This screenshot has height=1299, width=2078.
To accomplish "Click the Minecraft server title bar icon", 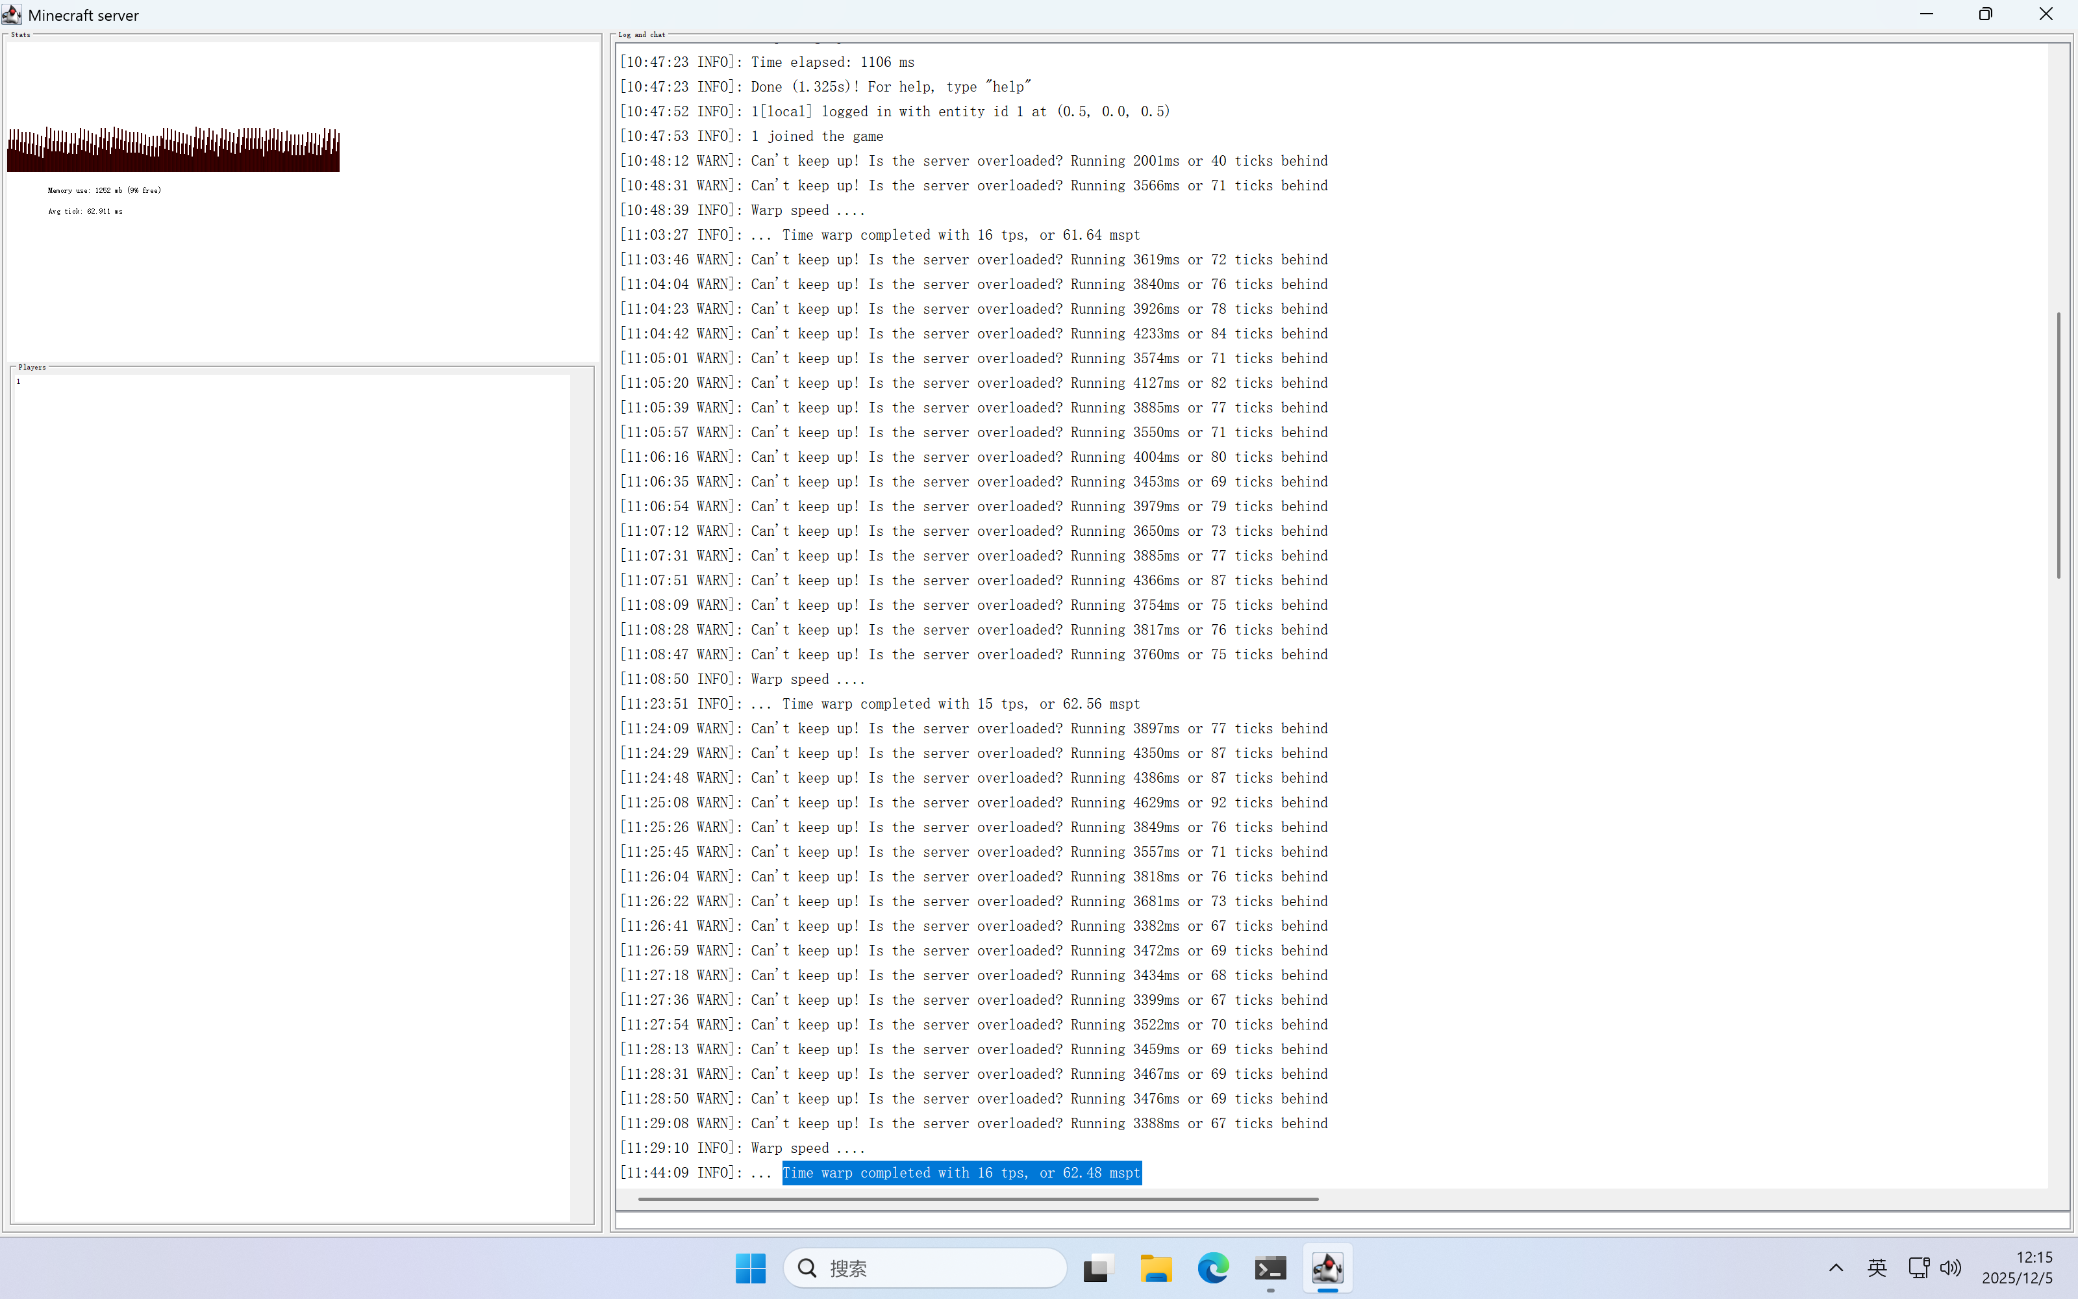I will (x=11, y=14).
